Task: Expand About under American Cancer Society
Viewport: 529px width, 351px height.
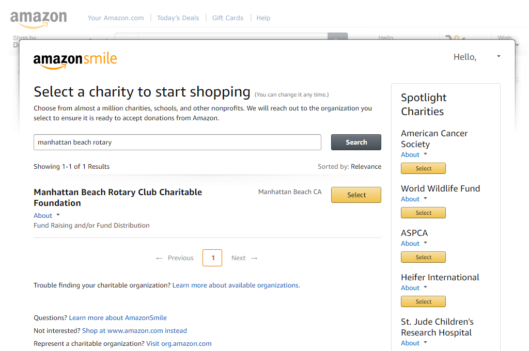Action: click(414, 155)
